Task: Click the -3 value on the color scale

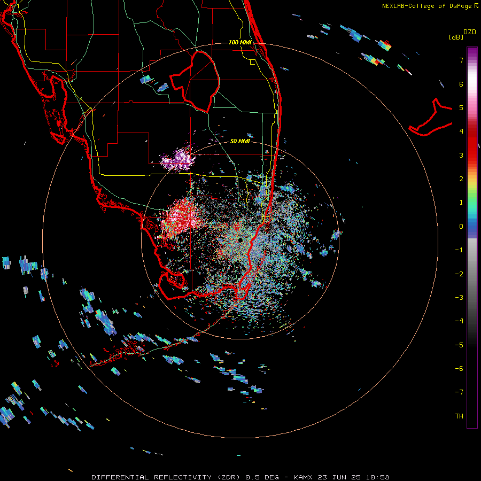Action: click(x=459, y=297)
